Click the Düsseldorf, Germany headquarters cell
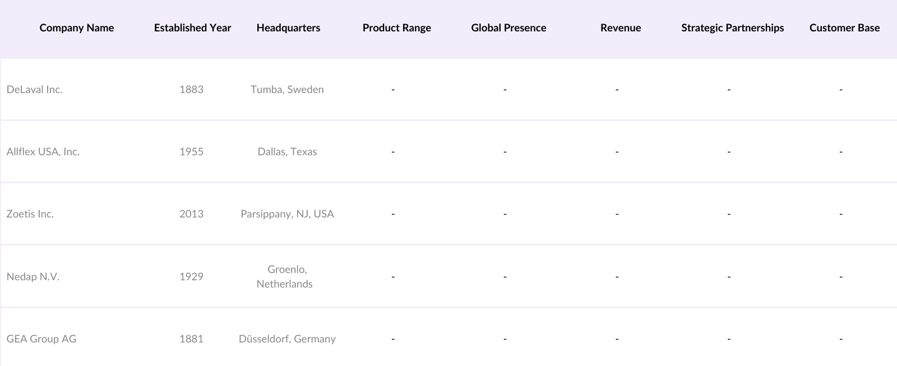 click(x=287, y=339)
